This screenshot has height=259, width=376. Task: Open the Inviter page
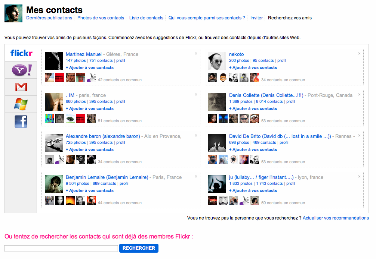click(x=256, y=18)
